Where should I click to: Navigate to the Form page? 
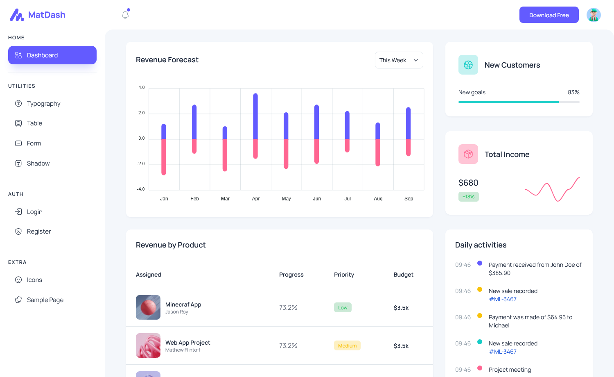point(34,143)
